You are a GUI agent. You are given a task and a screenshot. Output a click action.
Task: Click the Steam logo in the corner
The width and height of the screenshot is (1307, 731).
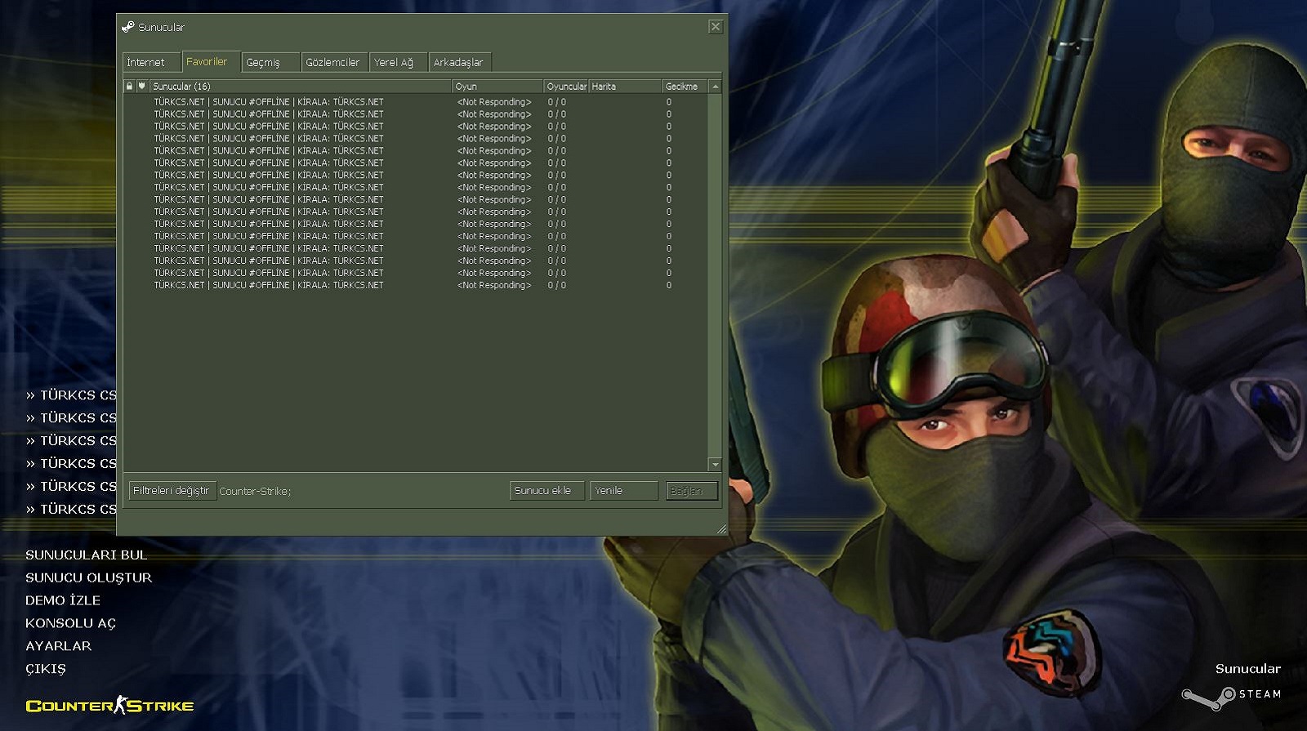(1233, 695)
